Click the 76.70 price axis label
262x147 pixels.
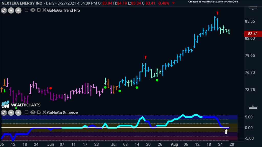[x=250, y=72]
